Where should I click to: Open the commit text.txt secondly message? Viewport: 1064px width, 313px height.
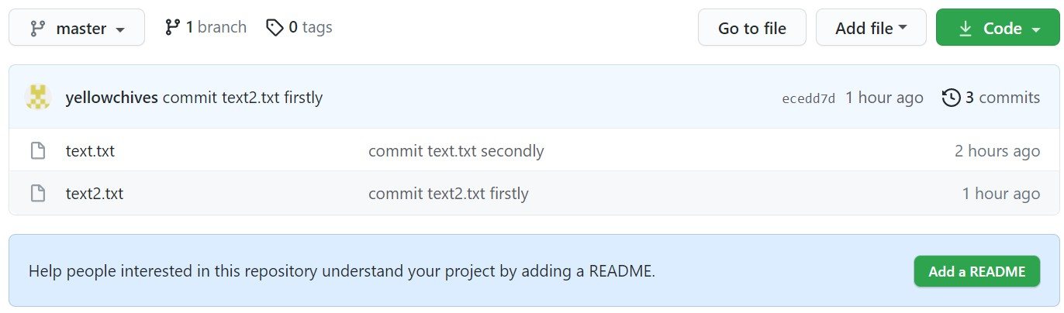(456, 151)
